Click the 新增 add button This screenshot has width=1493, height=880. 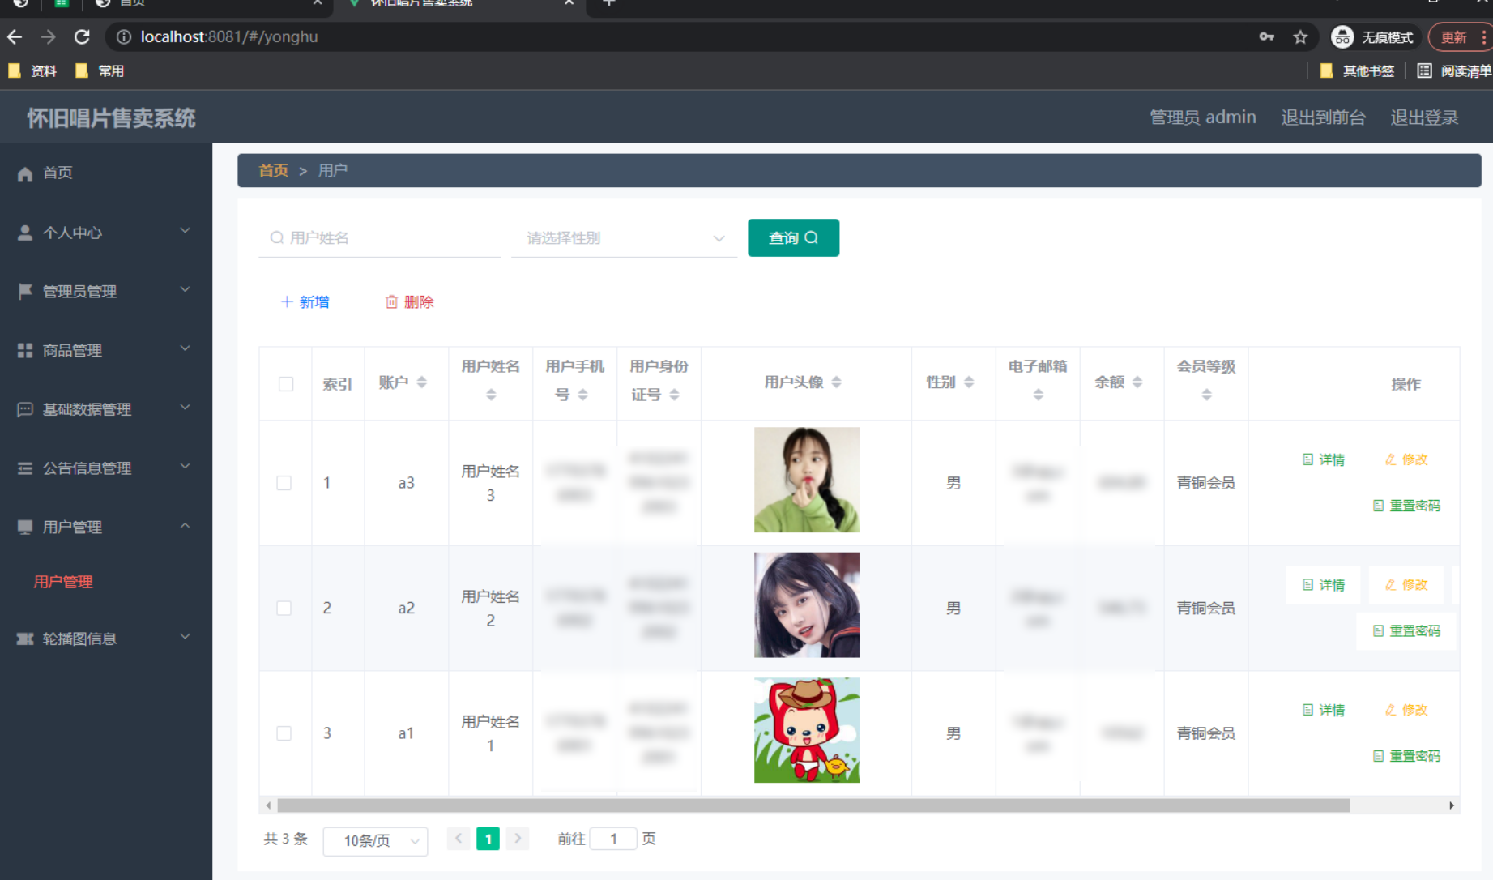[305, 302]
